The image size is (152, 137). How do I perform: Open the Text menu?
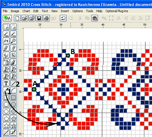(x=45, y=11)
